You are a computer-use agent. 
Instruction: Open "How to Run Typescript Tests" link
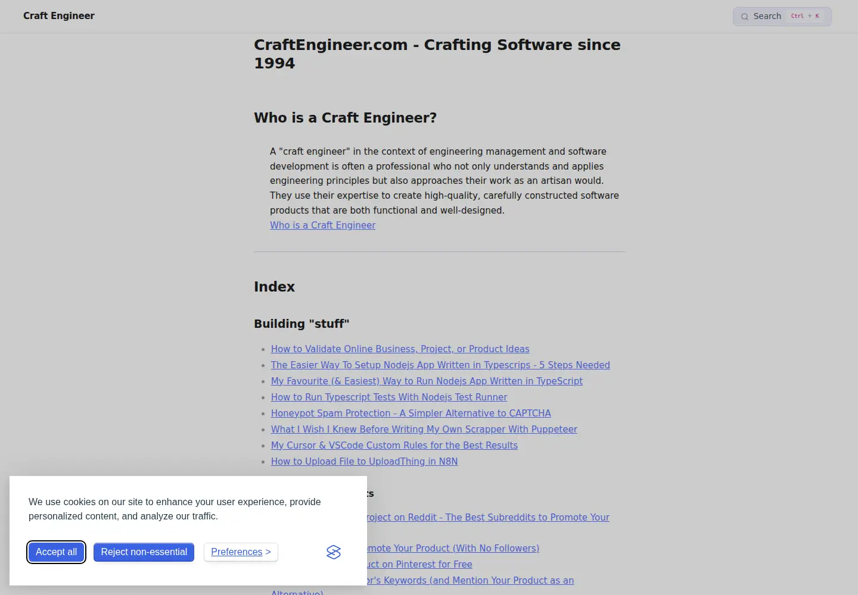click(x=389, y=397)
